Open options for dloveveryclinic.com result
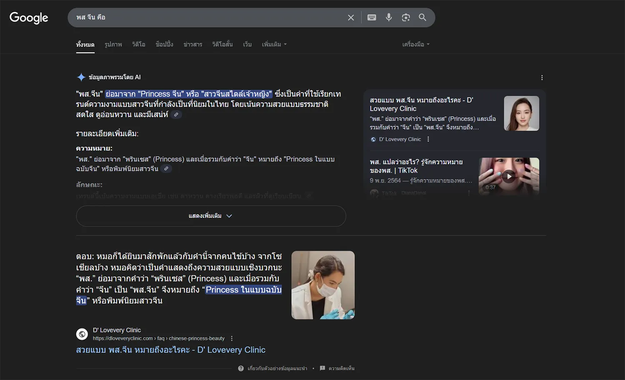 pos(232,338)
